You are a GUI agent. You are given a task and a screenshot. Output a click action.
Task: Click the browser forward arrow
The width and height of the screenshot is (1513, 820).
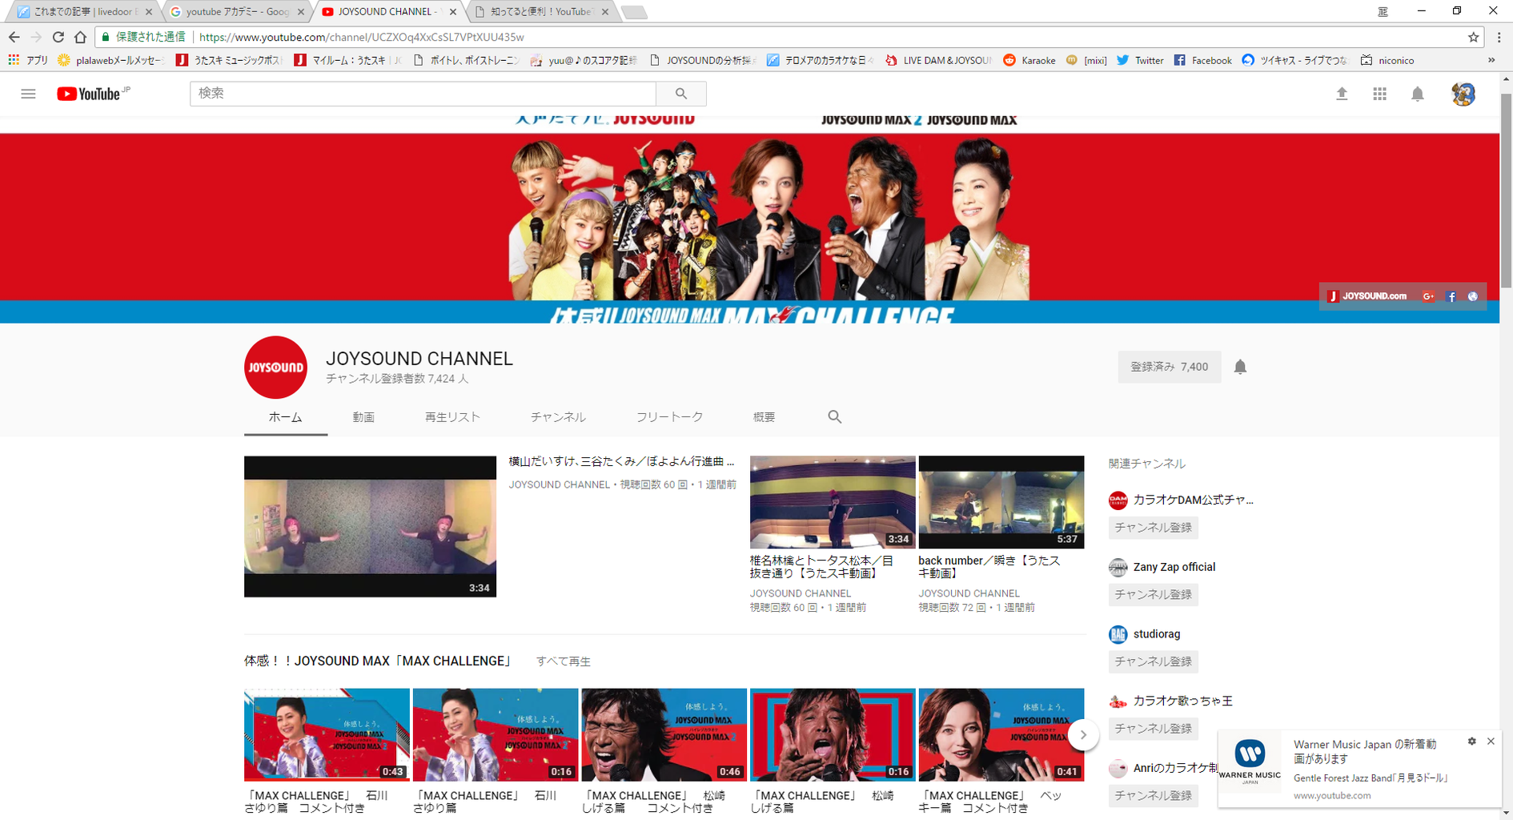36,37
